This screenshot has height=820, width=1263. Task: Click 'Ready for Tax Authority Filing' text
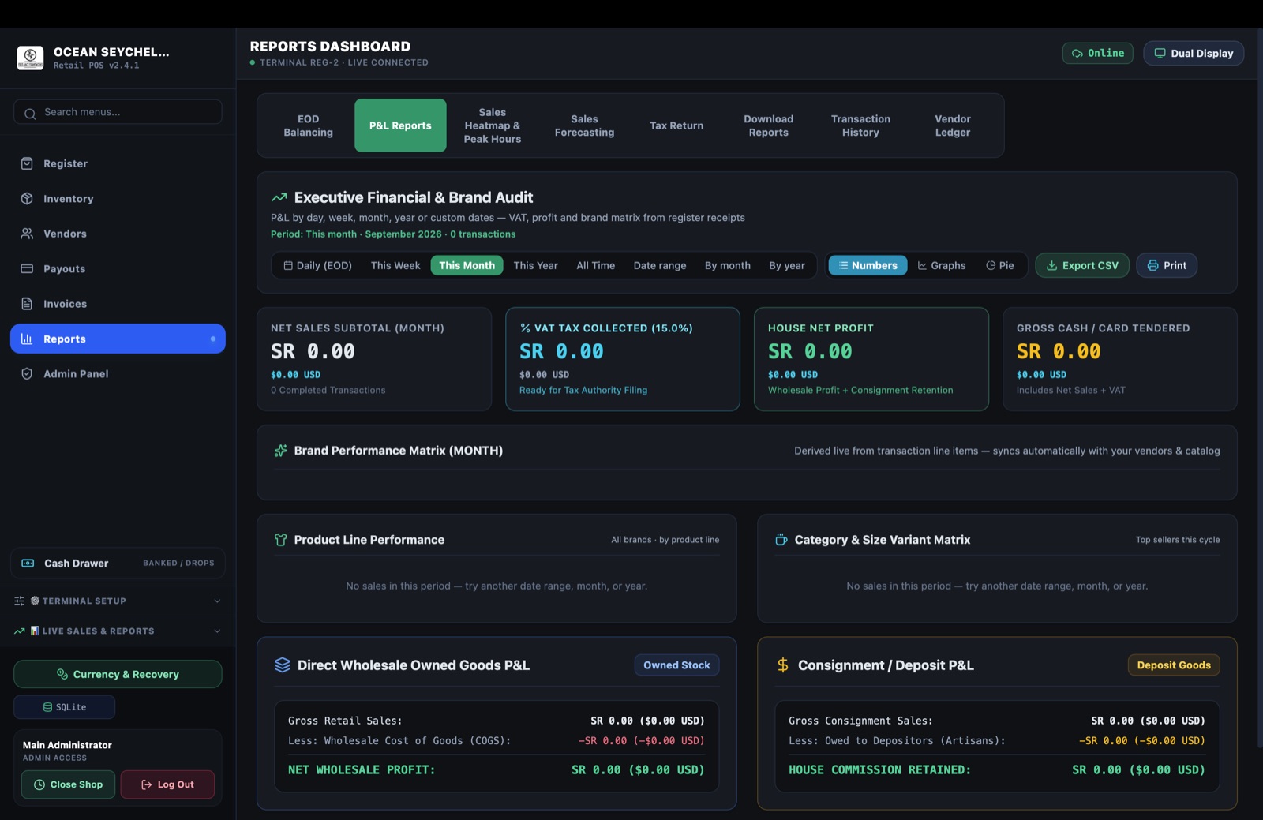tap(583, 390)
